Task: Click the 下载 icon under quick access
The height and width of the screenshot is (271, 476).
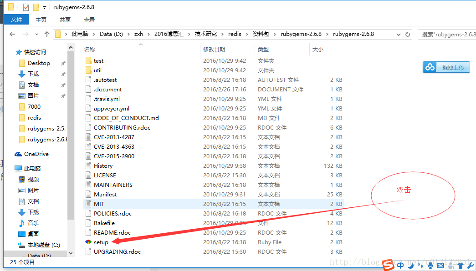Action: click(22, 74)
